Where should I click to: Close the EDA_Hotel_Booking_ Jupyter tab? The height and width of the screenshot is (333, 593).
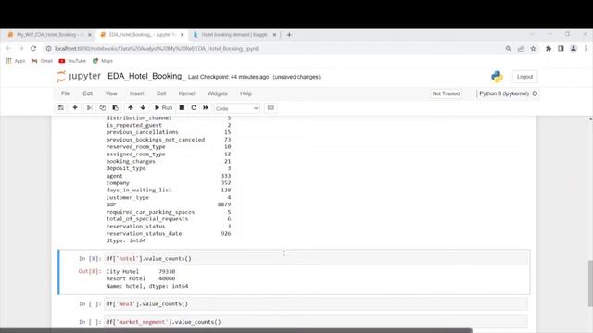[x=183, y=35]
